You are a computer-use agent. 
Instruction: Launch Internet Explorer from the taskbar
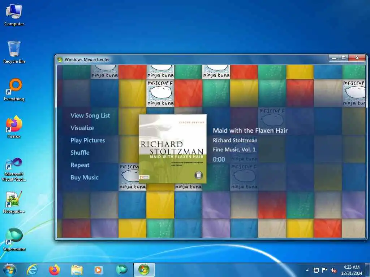[32, 270]
